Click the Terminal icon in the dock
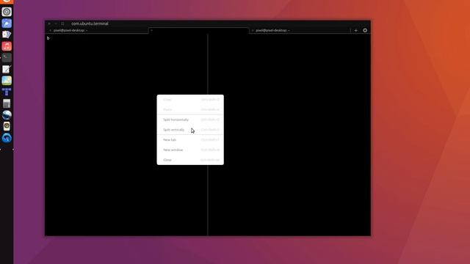470x264 pixels. 7,57
